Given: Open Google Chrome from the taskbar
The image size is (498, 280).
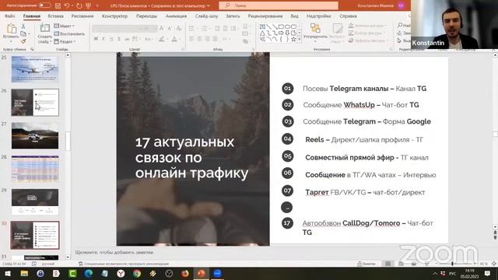Looking at the screenshot, I should click(x=137, y=273).
